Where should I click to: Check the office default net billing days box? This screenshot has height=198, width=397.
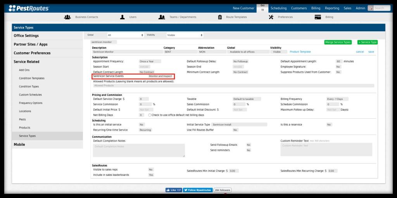(150, 115)
